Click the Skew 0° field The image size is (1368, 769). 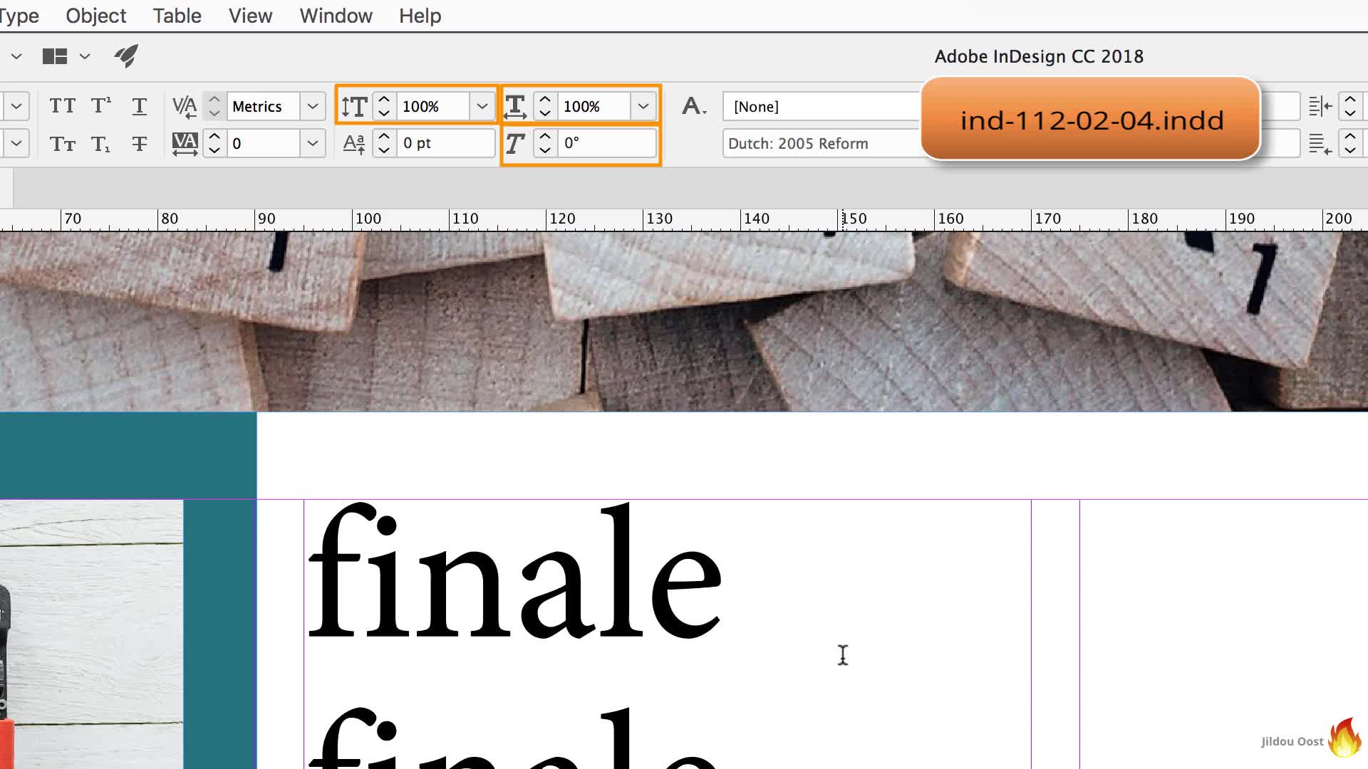(x=606, y=143)
